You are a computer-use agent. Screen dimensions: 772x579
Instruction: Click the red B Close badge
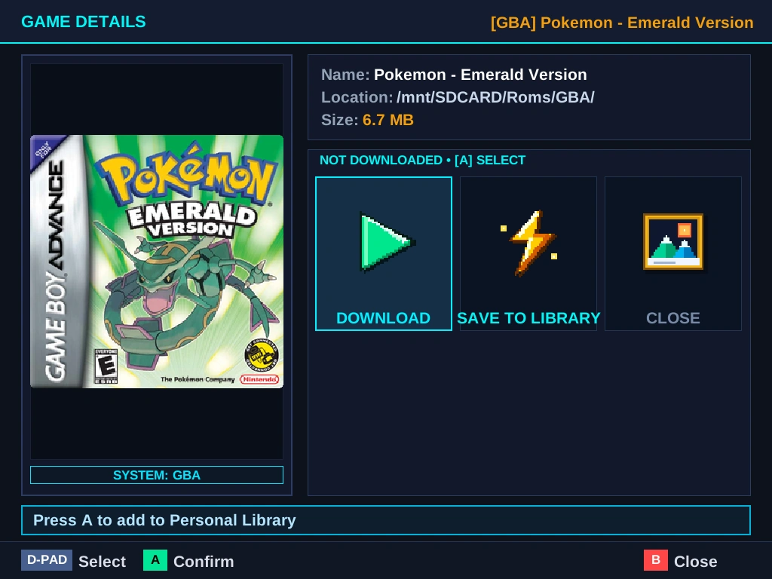(656, 560)
